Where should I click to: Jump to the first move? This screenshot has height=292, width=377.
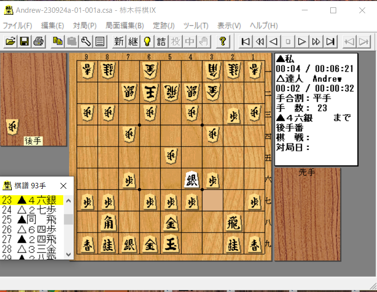pos(245,42)
